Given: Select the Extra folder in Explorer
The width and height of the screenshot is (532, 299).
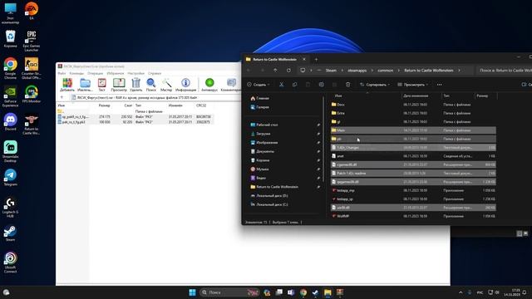Looking at the screenshot, I should click(413, 113).
